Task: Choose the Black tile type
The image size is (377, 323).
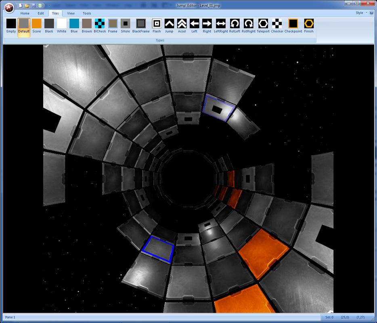Action: (x=49, y=26)
